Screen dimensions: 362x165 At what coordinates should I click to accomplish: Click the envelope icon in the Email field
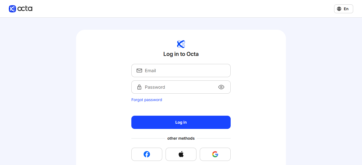[139, 71]
